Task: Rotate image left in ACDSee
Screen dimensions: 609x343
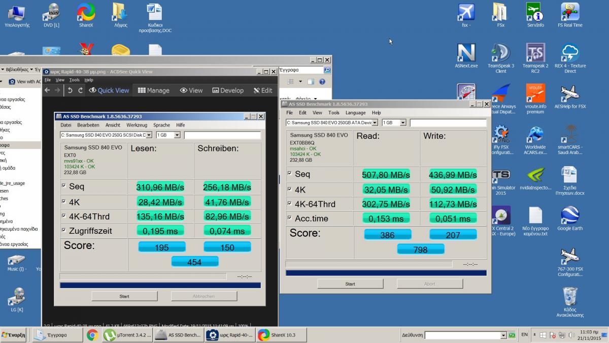Action: (x=70, y=90)
